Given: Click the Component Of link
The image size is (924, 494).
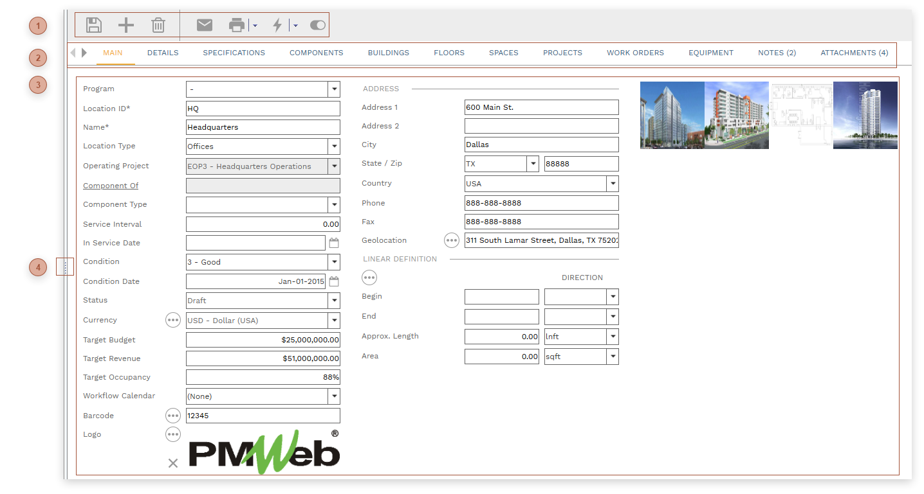Looking at the screenshot, I should [x=111, y=186].
